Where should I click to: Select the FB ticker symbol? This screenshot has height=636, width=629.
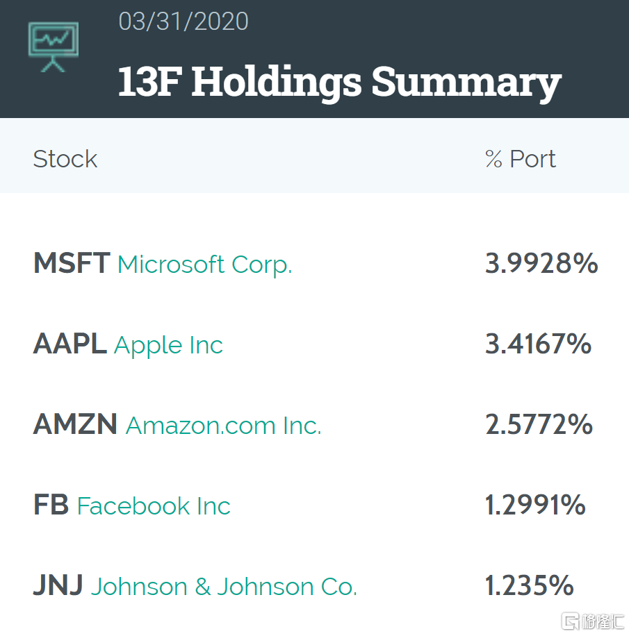(x=51, y=505)
